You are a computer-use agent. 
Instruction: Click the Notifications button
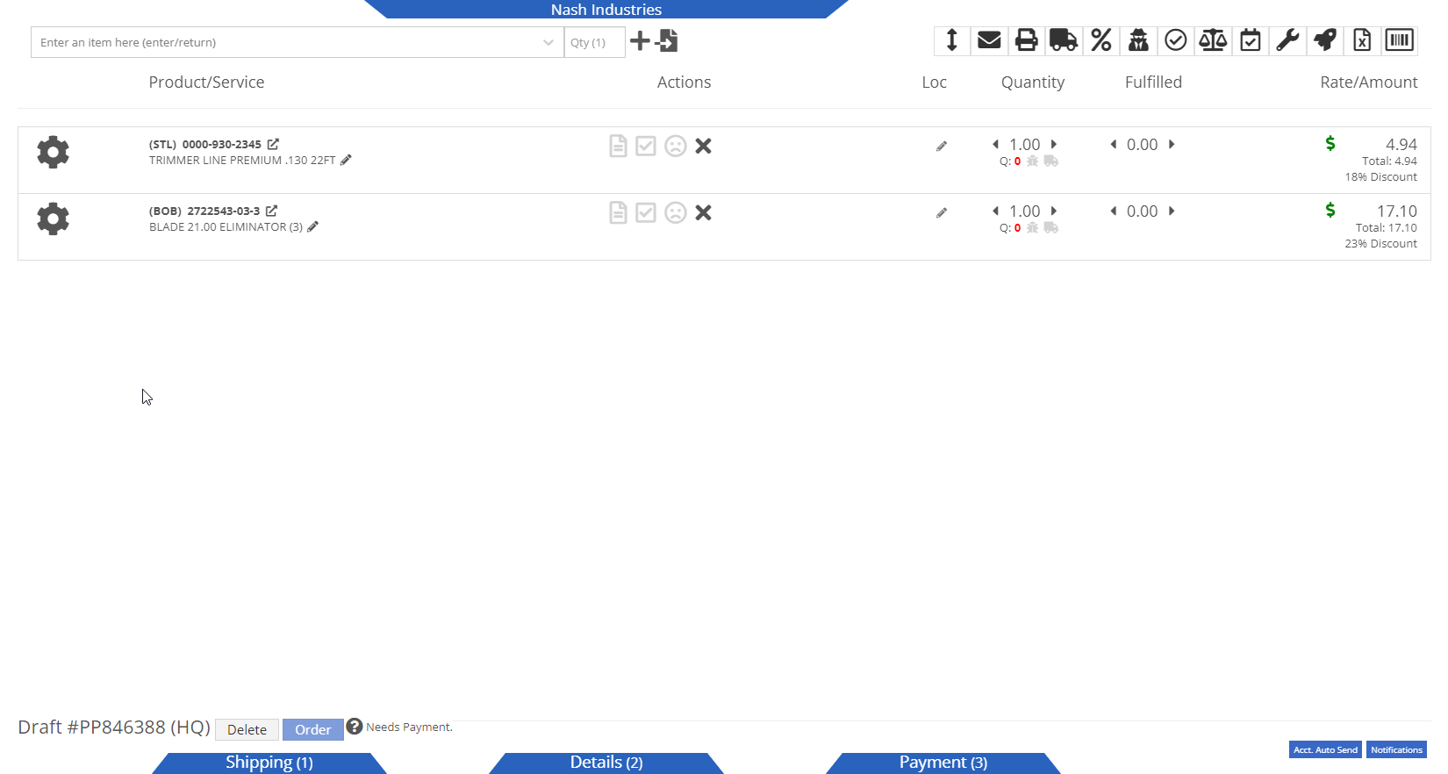1396,749
